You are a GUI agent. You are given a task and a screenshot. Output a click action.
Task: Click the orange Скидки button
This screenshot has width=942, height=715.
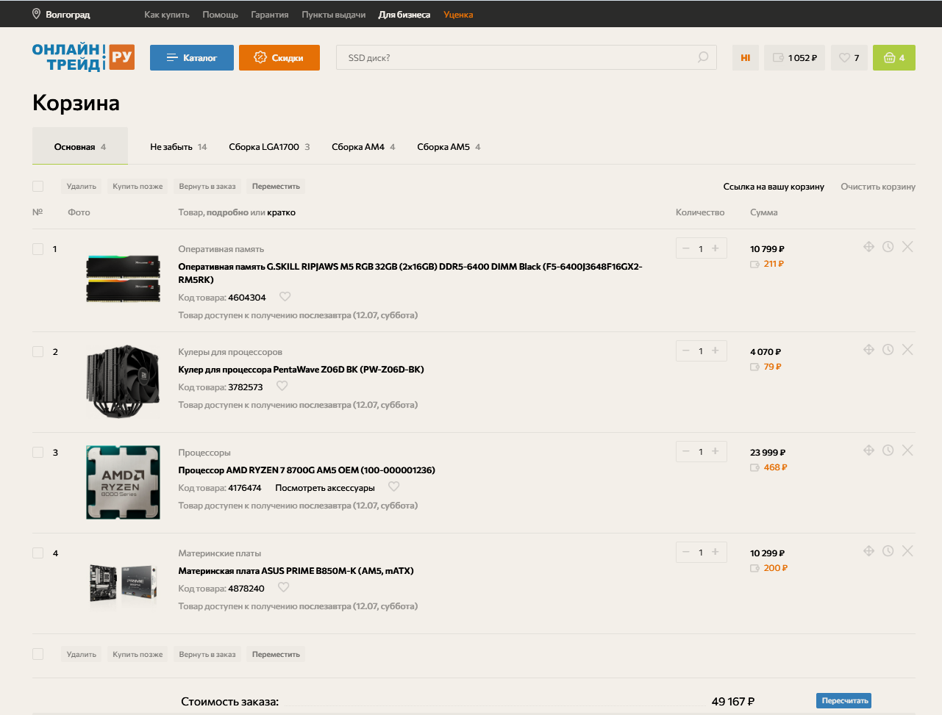tap(279, 58)
